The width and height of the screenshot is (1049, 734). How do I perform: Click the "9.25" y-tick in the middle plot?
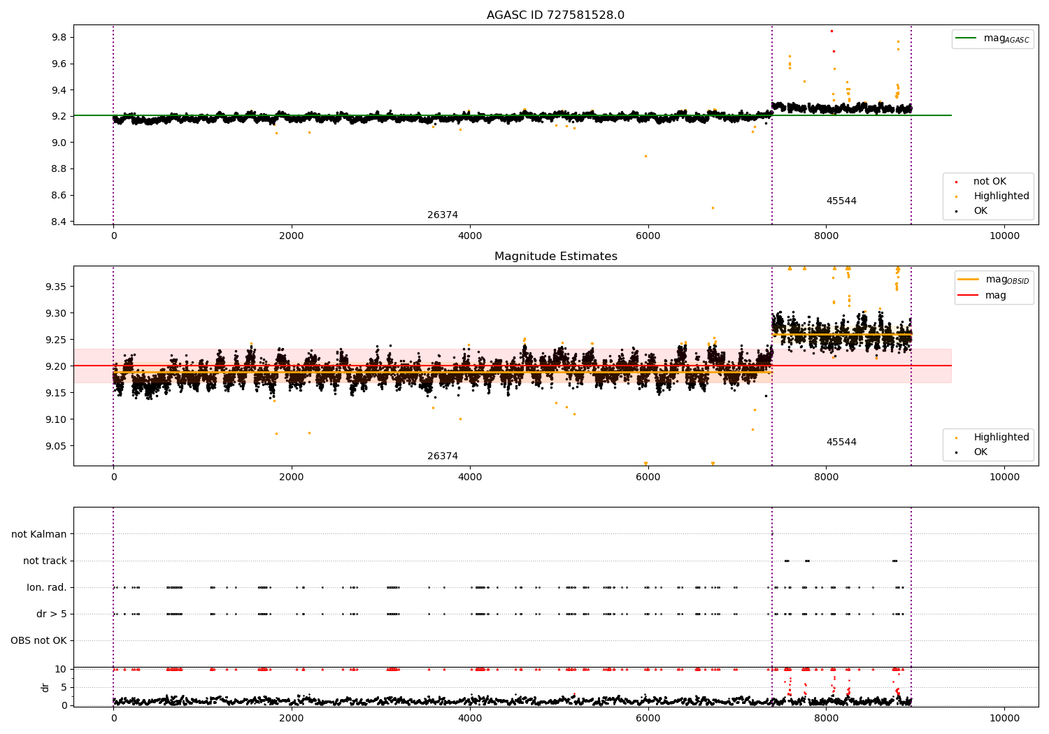(56, 340)
